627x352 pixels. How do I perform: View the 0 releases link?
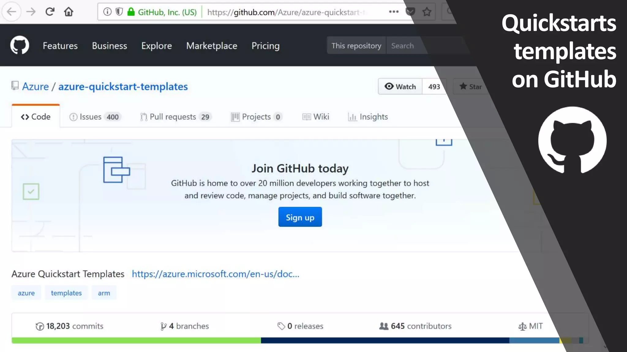(300, 326)
